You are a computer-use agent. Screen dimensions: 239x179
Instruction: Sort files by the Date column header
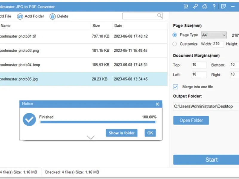[118, 26]
